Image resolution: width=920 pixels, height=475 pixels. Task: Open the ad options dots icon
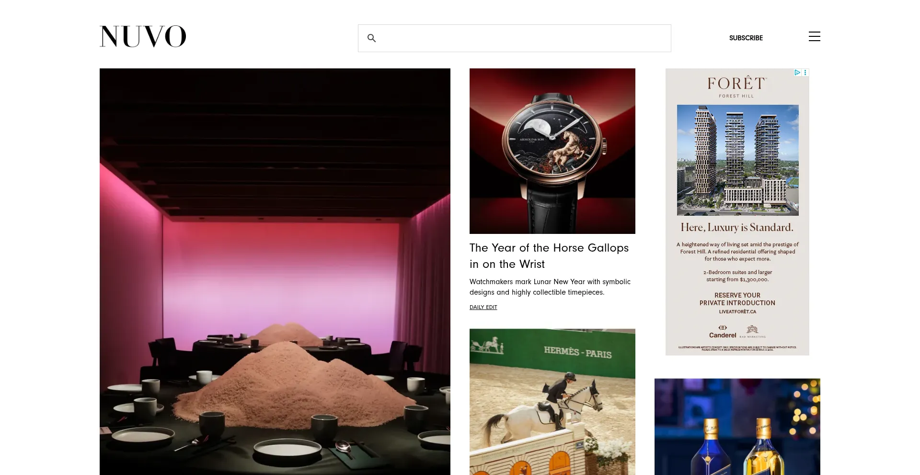tap(805, 72)
